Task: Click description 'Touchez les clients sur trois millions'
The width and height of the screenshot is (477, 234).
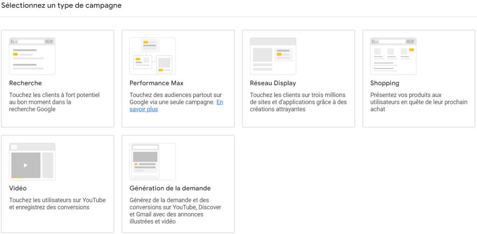Action: coord(299,102)
